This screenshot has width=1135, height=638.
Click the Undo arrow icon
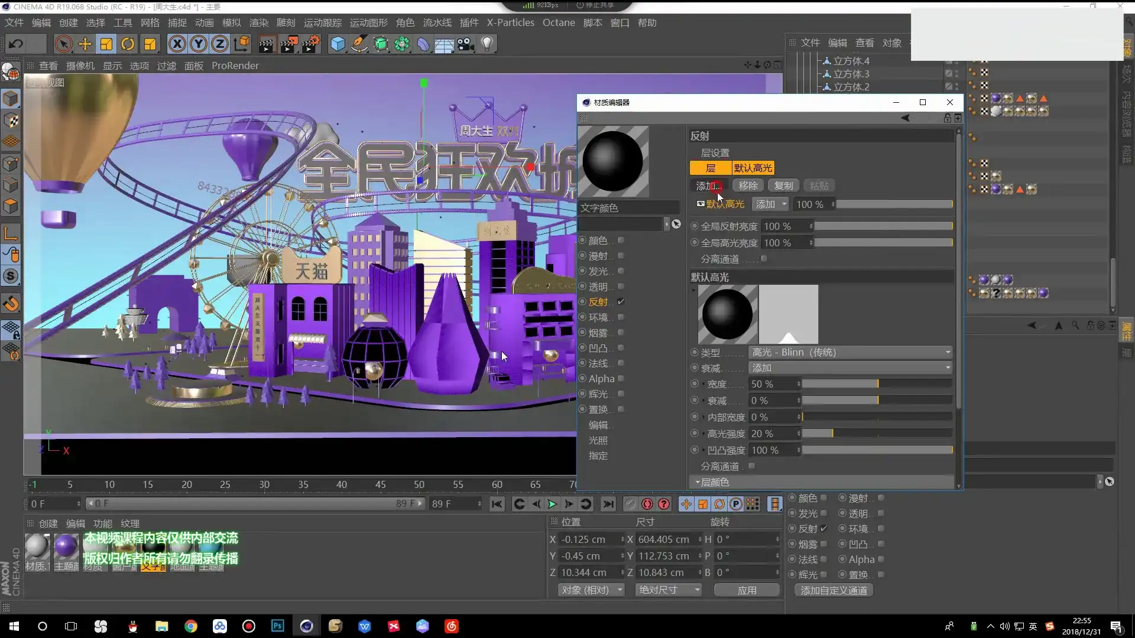coord(16,44)
